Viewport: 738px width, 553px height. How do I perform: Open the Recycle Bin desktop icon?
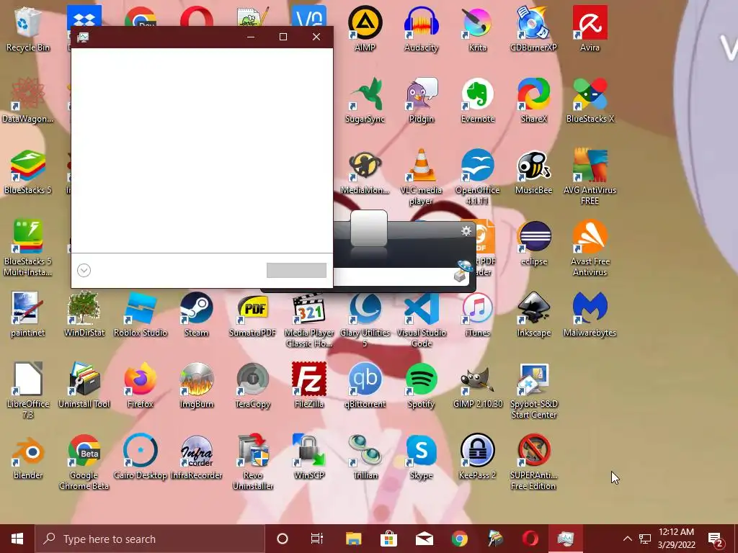[x=28, y=29]
